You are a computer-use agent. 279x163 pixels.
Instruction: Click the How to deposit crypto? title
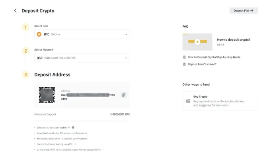coord(234,39)
